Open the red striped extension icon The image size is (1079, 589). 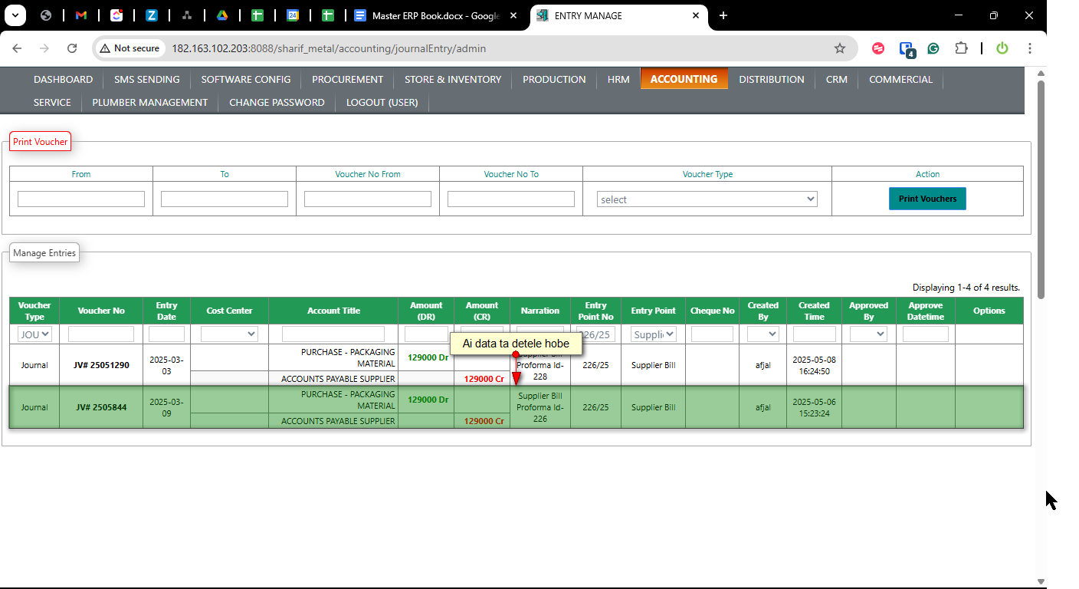878,48
